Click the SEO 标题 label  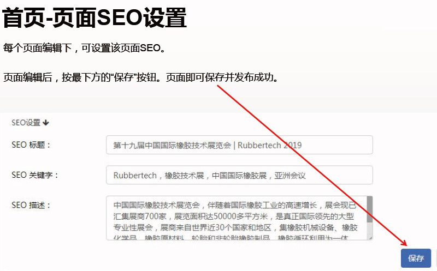pos(31,145)
